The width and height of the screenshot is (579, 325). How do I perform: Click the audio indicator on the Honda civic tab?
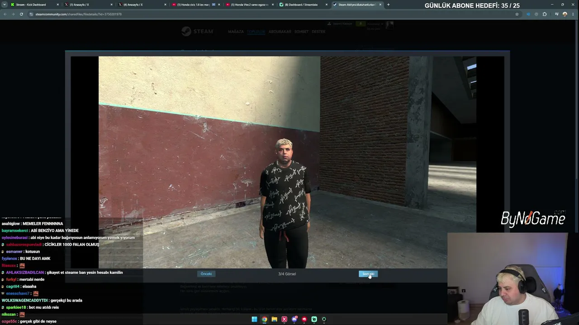(x=214, y=5)
